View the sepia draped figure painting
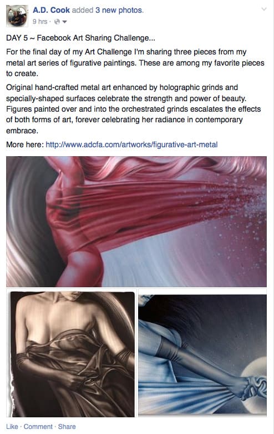This screenshot has height=434, width=274. [x=70, y=353]
